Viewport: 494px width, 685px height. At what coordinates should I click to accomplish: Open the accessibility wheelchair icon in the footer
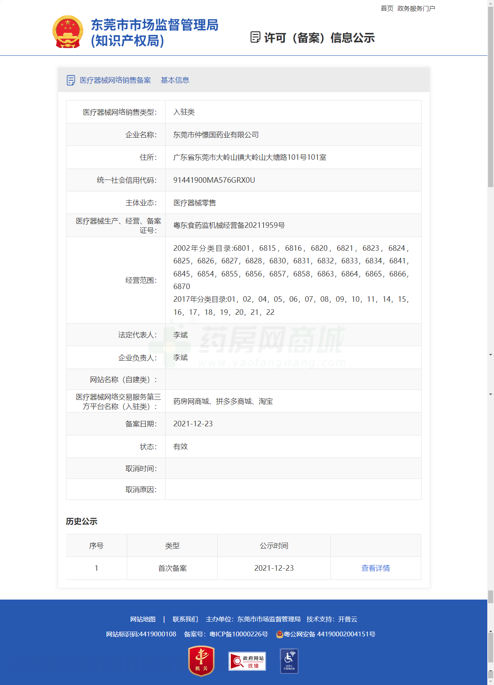289,661
